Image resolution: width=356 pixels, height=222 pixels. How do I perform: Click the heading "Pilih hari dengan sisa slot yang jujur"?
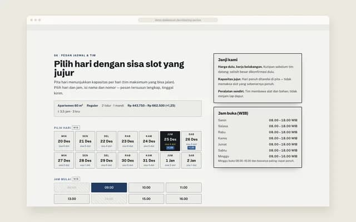[x=119, y=68]
